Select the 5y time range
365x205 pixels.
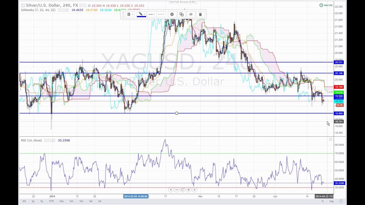point(33,201)
